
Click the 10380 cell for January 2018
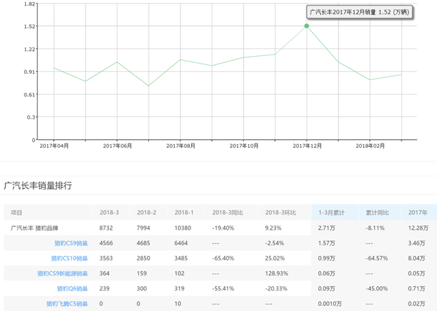[183, 228]
